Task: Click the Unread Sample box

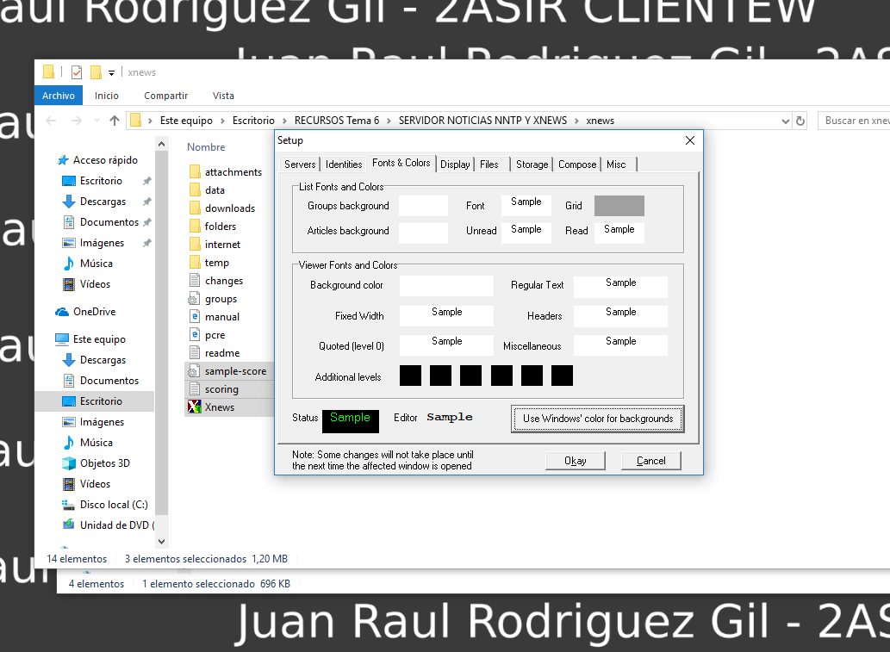Action: pos(526,233)
